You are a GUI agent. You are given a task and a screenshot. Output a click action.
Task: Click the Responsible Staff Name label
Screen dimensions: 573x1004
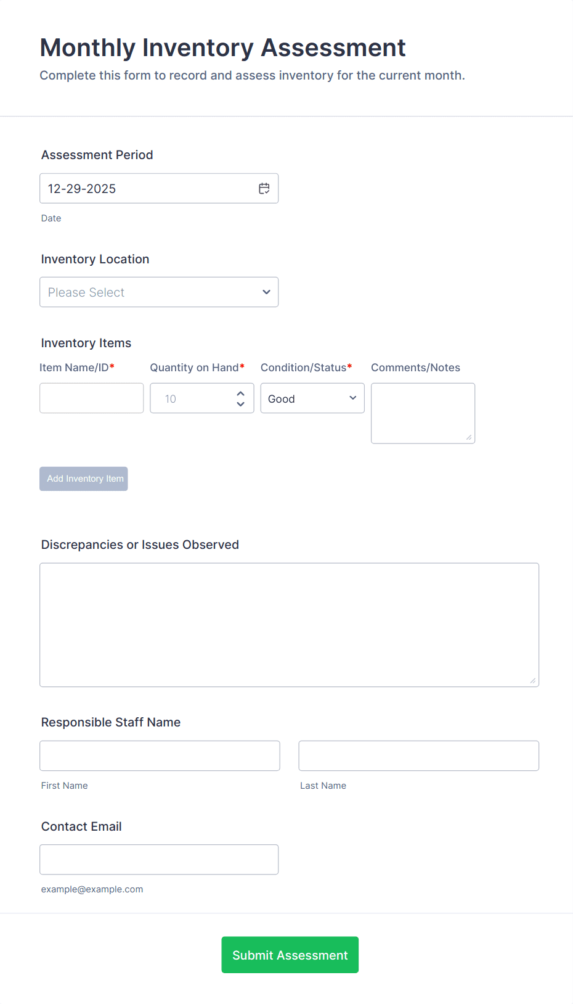click(111, 722)
